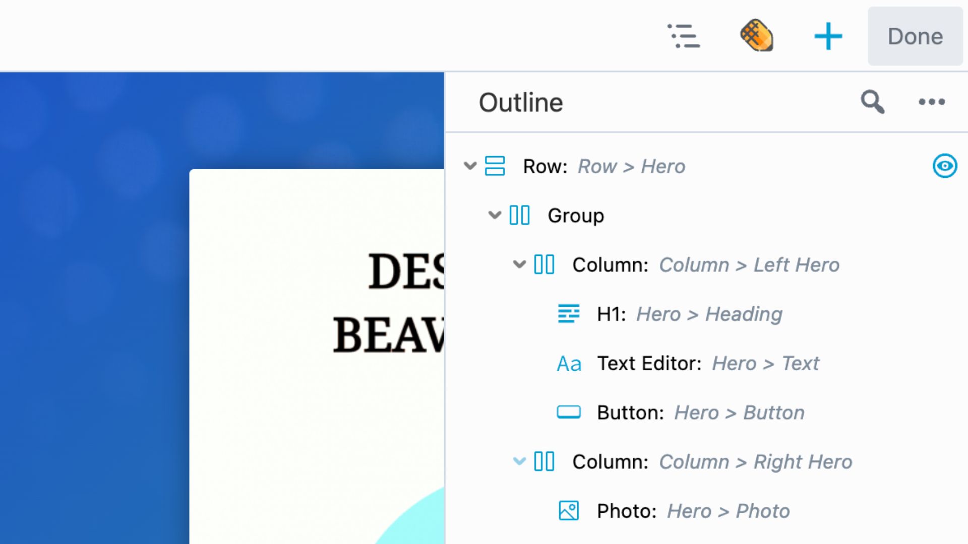Screen dimensions: 968x544
Task: Open search in the Outline panel
Action: click(872, 102)
